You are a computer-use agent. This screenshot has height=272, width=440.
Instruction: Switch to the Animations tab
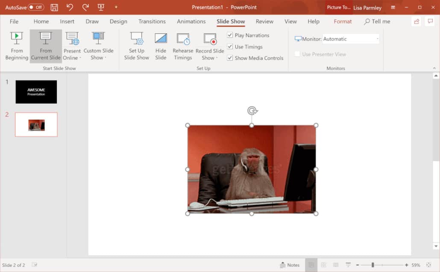pos(191,21)
